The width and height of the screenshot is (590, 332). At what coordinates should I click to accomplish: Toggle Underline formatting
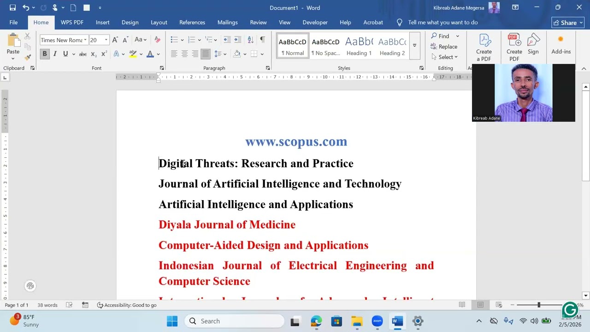pyautogui.click(x=65, y=54)
